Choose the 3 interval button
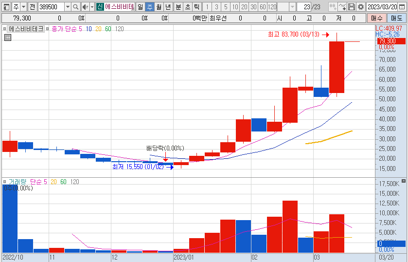The image size is (408, 262). pos(216,7)
